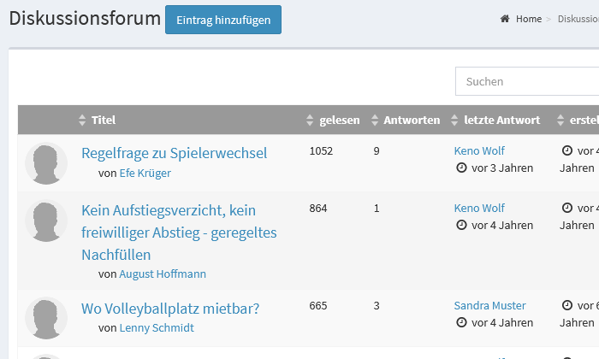Click the gelesen column header
This screenshot has width=599, height=359.
tap(340, 120)
